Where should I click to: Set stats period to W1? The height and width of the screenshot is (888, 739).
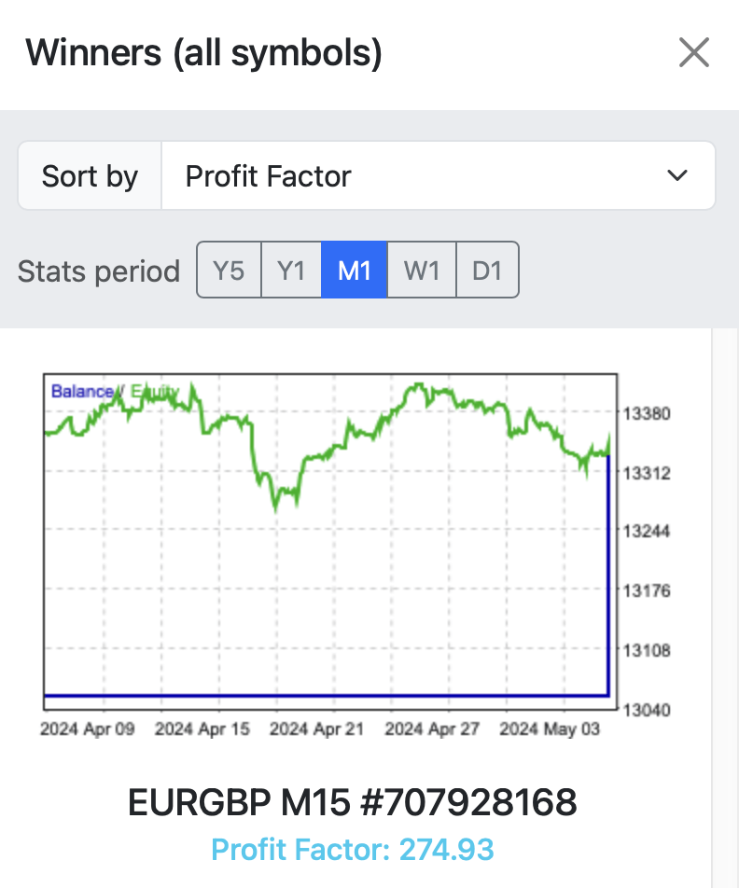pyautogui.click(x=422, y=271)
